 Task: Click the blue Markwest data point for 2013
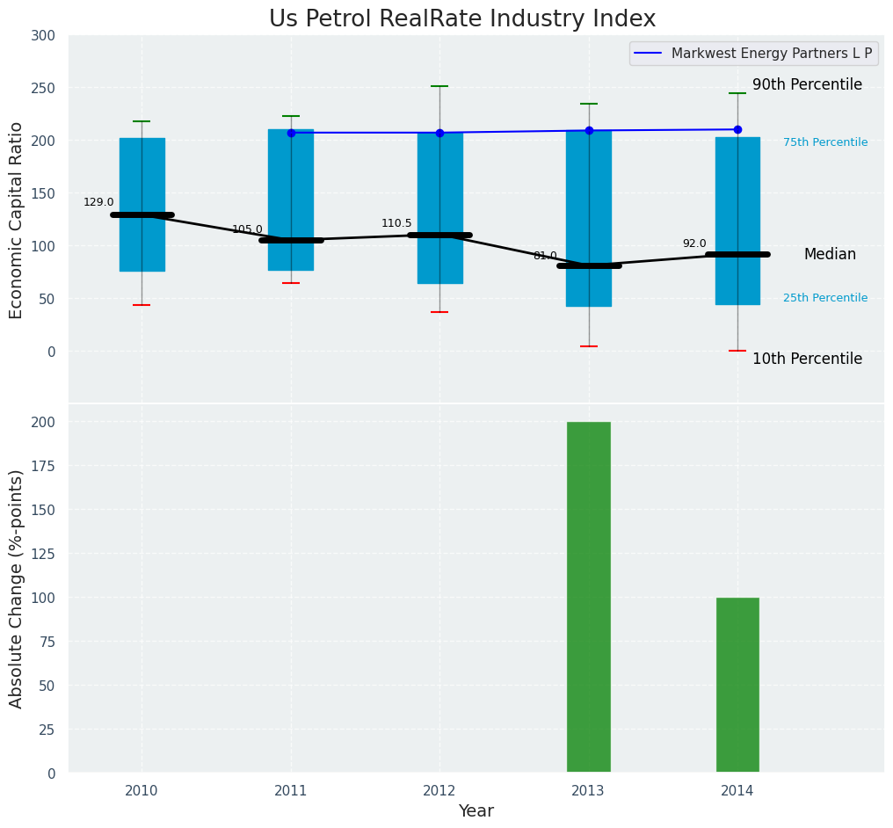pyautogui.click(x=589, y=131)
